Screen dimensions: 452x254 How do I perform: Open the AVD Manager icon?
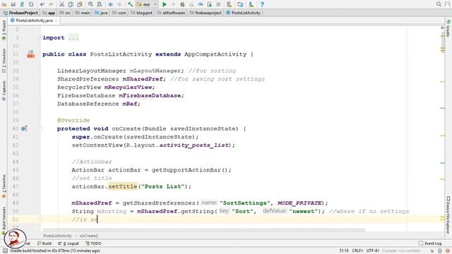(x=229, y=4)
